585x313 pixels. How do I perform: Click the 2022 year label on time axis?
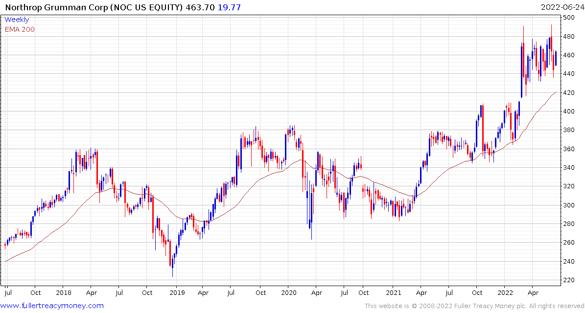click(504, 293)
